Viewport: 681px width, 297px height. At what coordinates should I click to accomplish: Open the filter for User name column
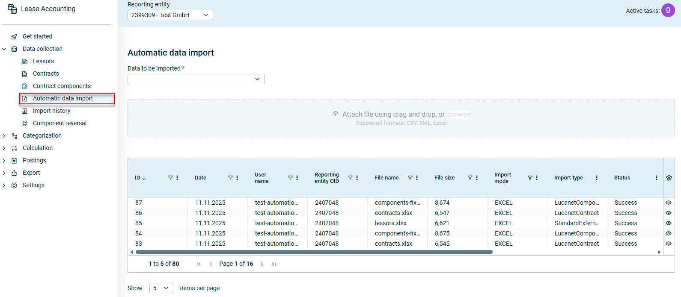290,178
